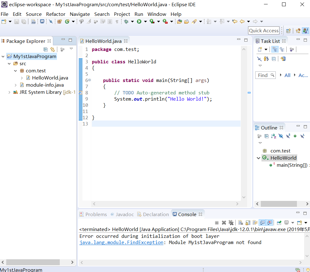Click the java.lang.module.FindException link
This screenshot has height=272, width=310.
pos(121,243)
